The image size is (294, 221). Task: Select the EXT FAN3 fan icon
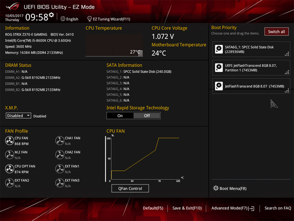coord(60,183)
